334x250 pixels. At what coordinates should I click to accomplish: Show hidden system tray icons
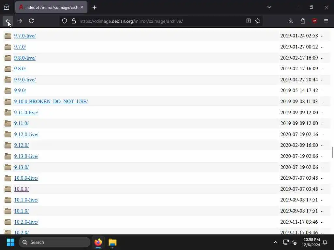275,242
